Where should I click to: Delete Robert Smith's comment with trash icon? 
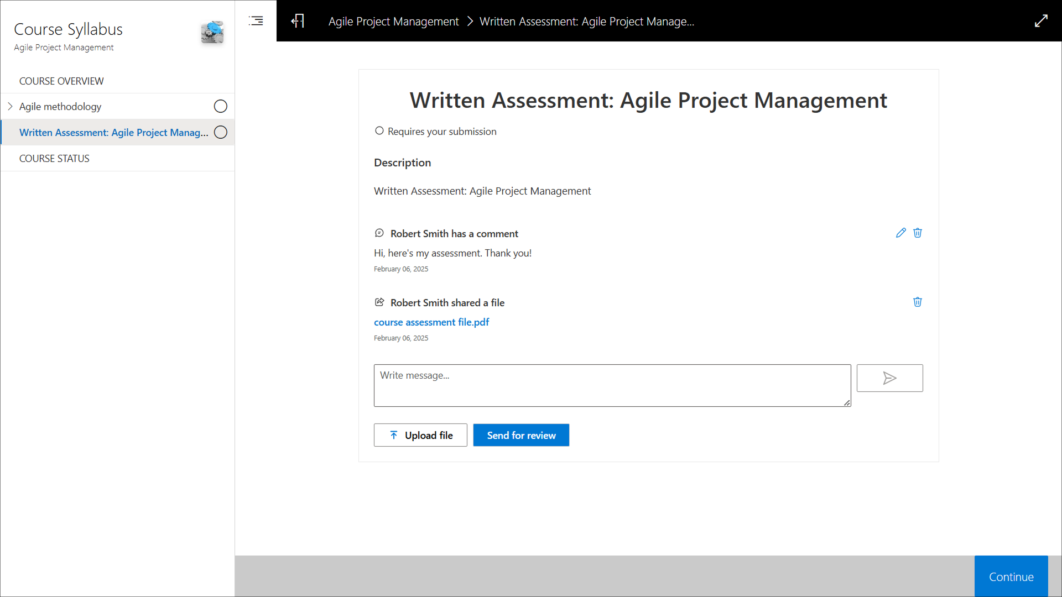coord(918,233)
